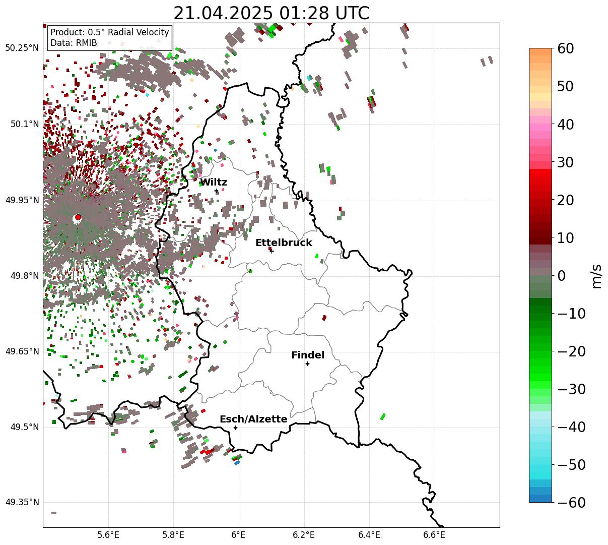This screenshot has height=545, width=608.
Task: Select the Wiltz city label
Action: tap(214, 183)
